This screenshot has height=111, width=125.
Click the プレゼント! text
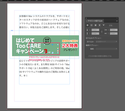[70, 50]
